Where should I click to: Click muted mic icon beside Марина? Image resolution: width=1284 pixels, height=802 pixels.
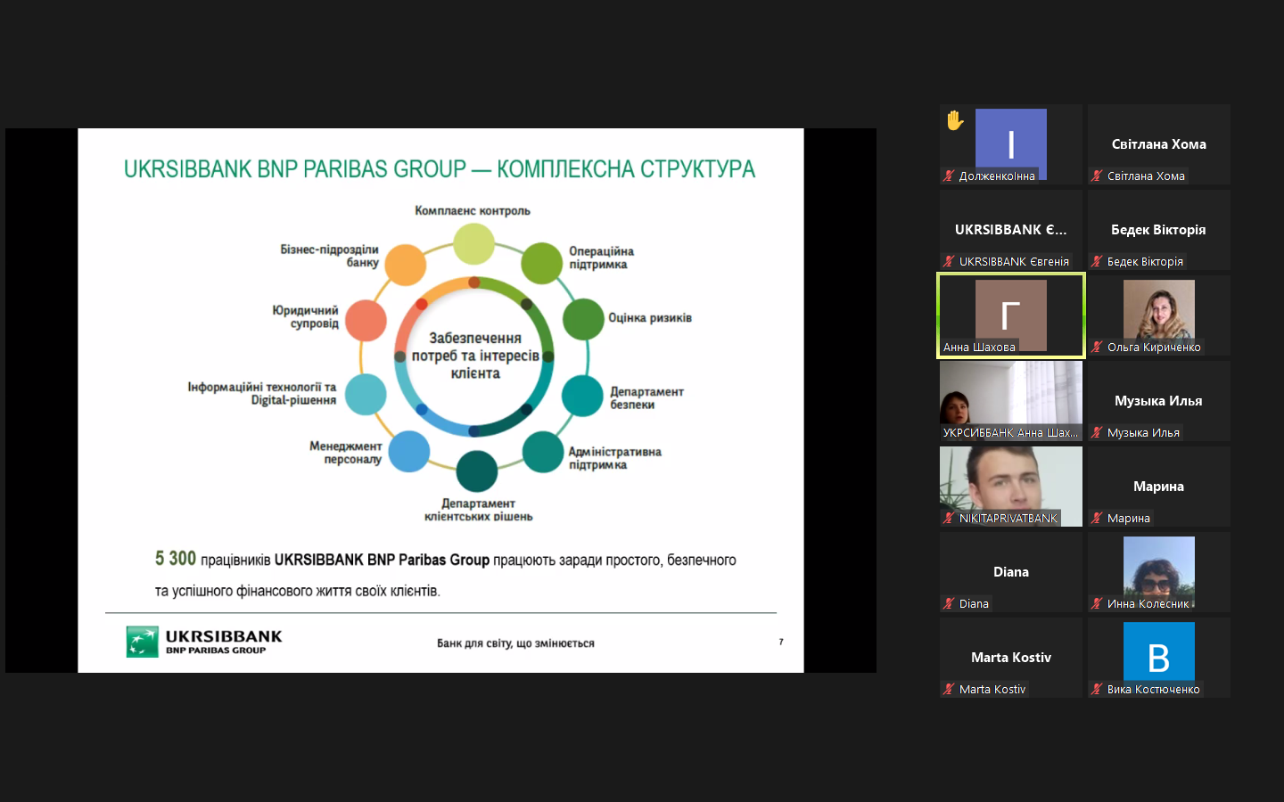(1097, 519)
